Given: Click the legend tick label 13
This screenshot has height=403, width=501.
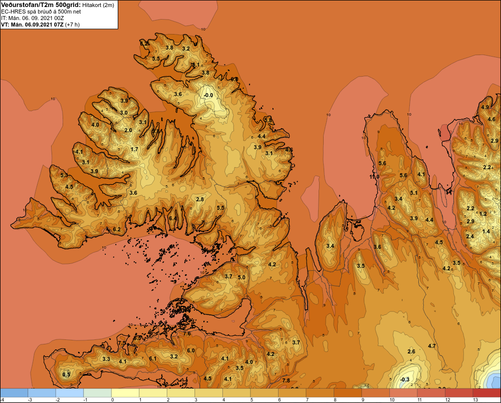Looking at the screenshot, I should [475, 400].
